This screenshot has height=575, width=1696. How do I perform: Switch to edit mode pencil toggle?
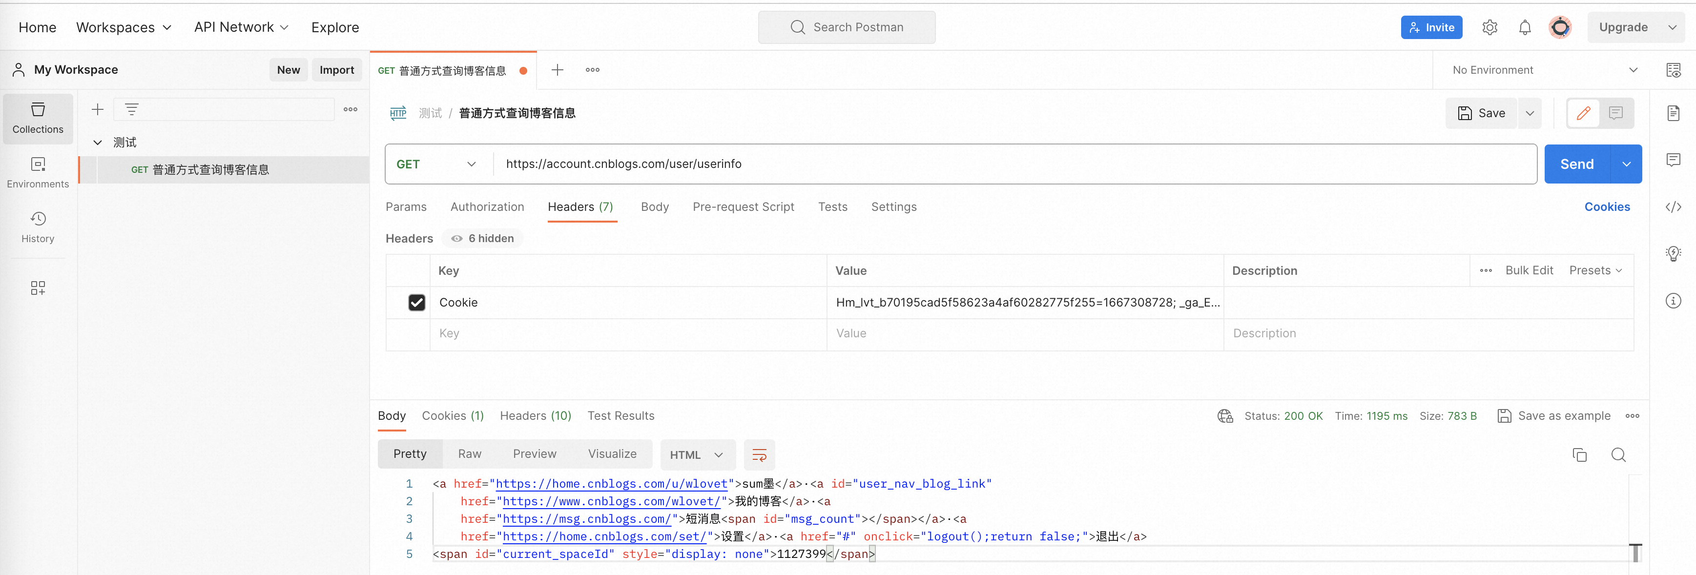(x=1583, y=113)
